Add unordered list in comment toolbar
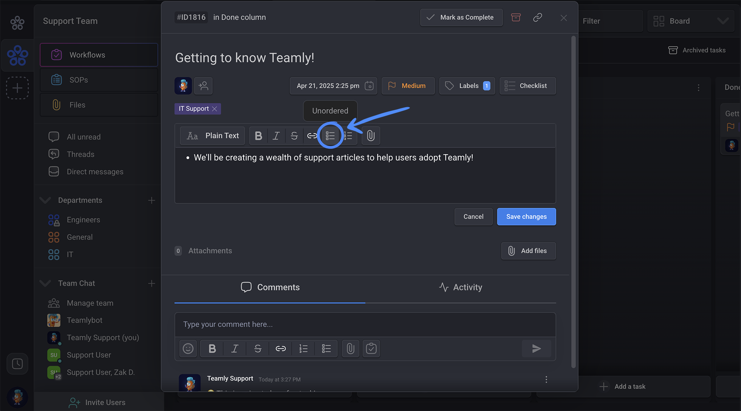Screen dimensions: 741x411 pos(326,348)
